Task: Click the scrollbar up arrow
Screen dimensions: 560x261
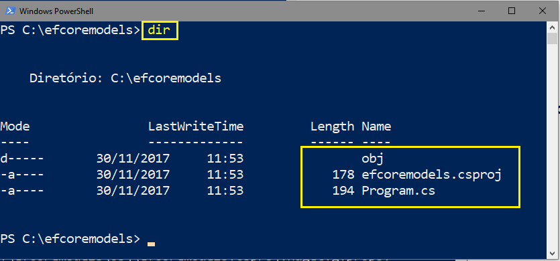Action: [552, 26]
